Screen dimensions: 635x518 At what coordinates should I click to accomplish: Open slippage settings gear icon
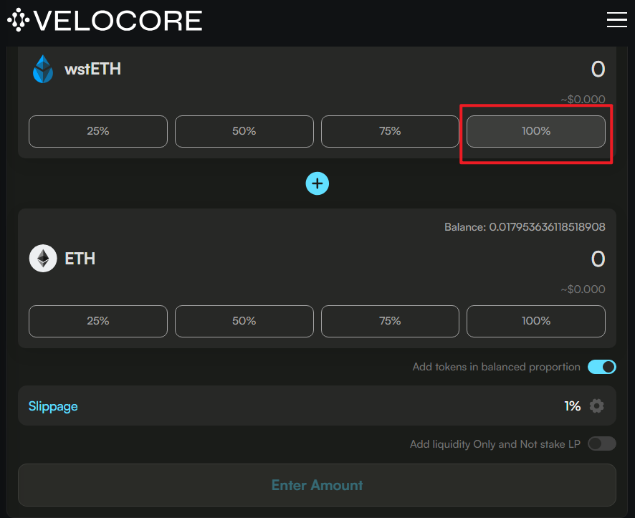coord(596,406)
